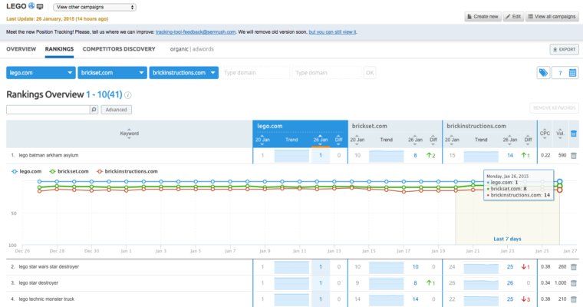Click the trash icon in the table header
Viewport: 583px width, 307px height.
[x=574, y=134]
